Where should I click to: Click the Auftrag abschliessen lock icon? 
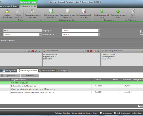point(7,11)
